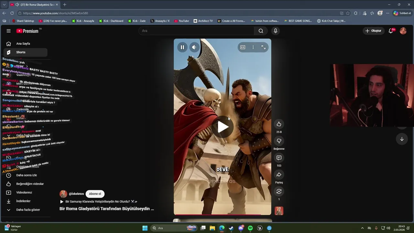Subscribe with the Abone ol button
Image resolution: width=414 pixels, height=233 pixels.
[x=95, y=194]
